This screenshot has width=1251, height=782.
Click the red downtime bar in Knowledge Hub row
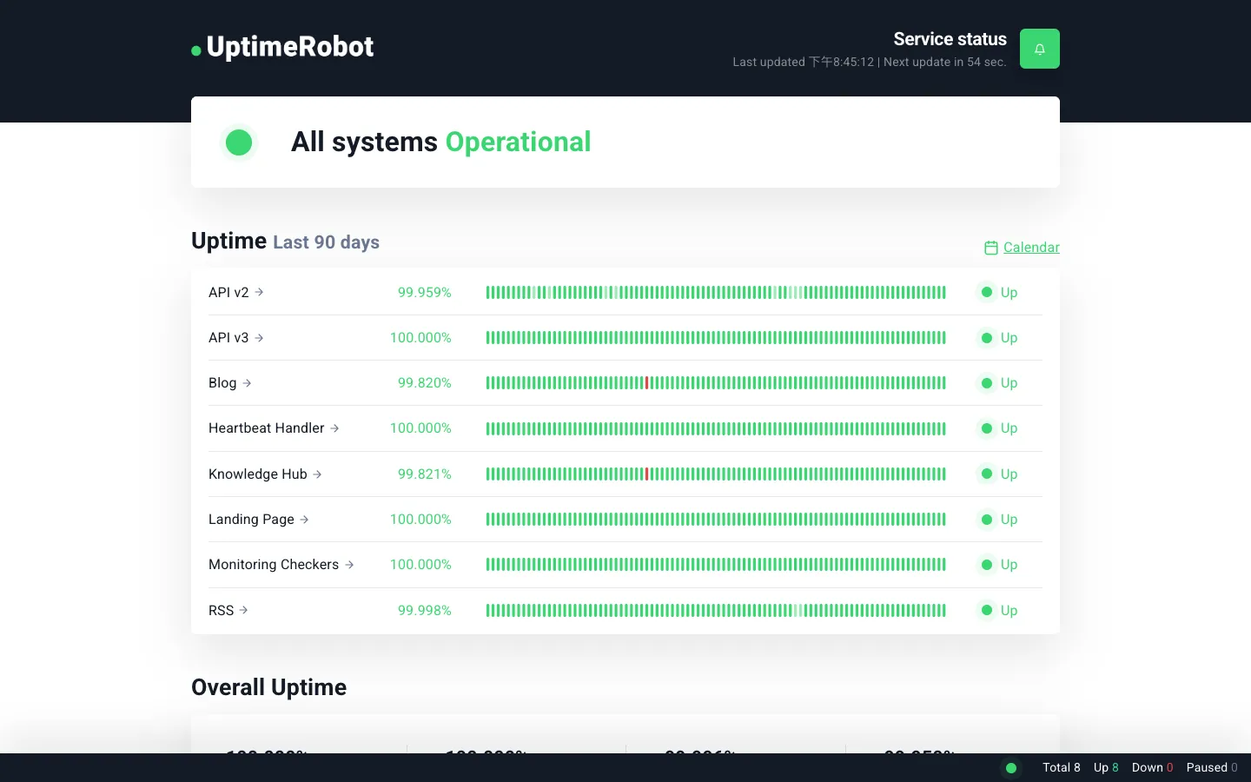[647, 474]
